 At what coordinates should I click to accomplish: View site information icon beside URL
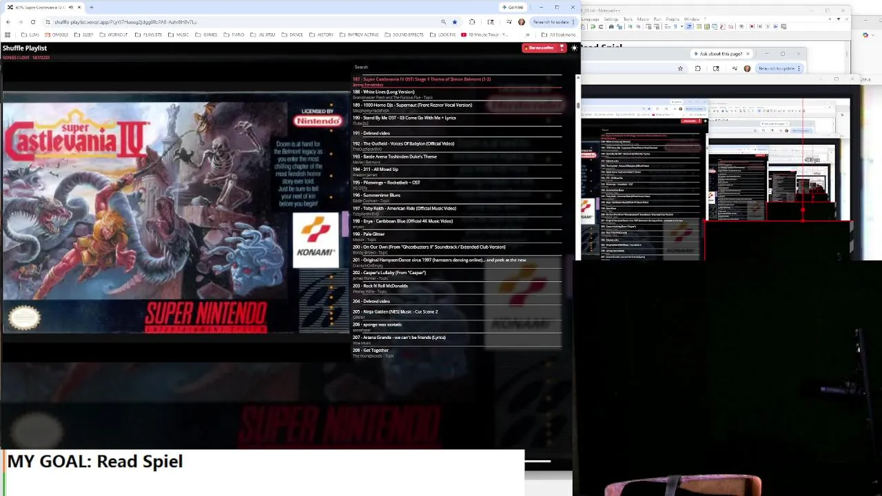tap(48, 22)
